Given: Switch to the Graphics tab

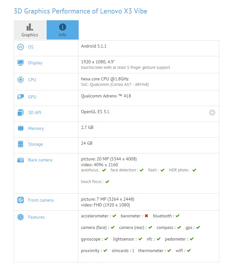Looking at the screenshot, I should 30,30.
